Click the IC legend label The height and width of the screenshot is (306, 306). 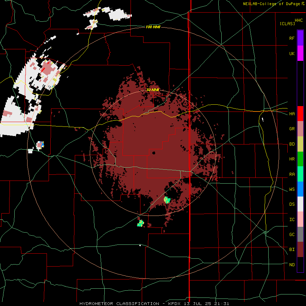(292, 220)
